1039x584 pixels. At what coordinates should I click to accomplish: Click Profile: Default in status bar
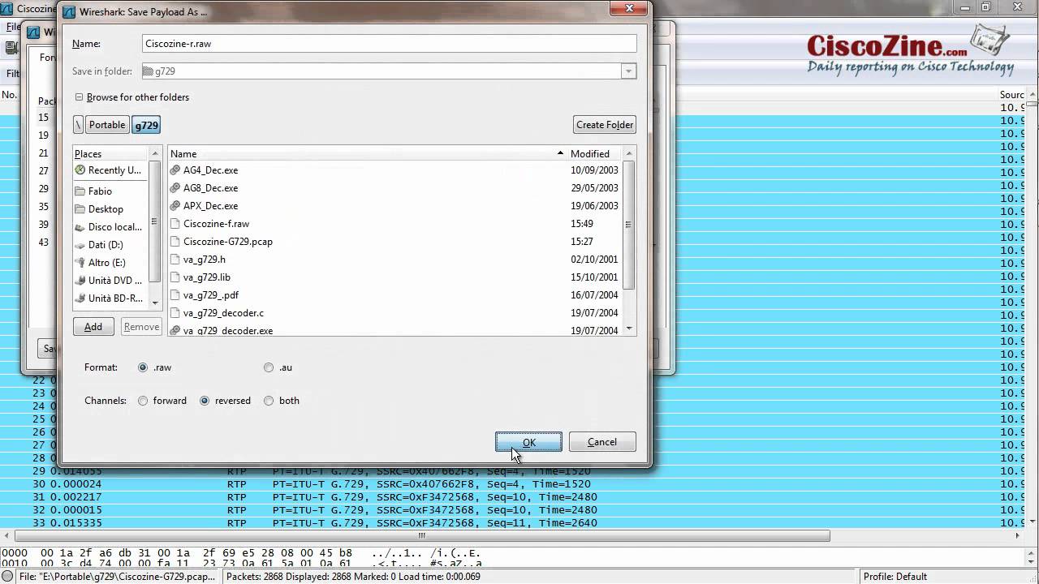point(895,577)
